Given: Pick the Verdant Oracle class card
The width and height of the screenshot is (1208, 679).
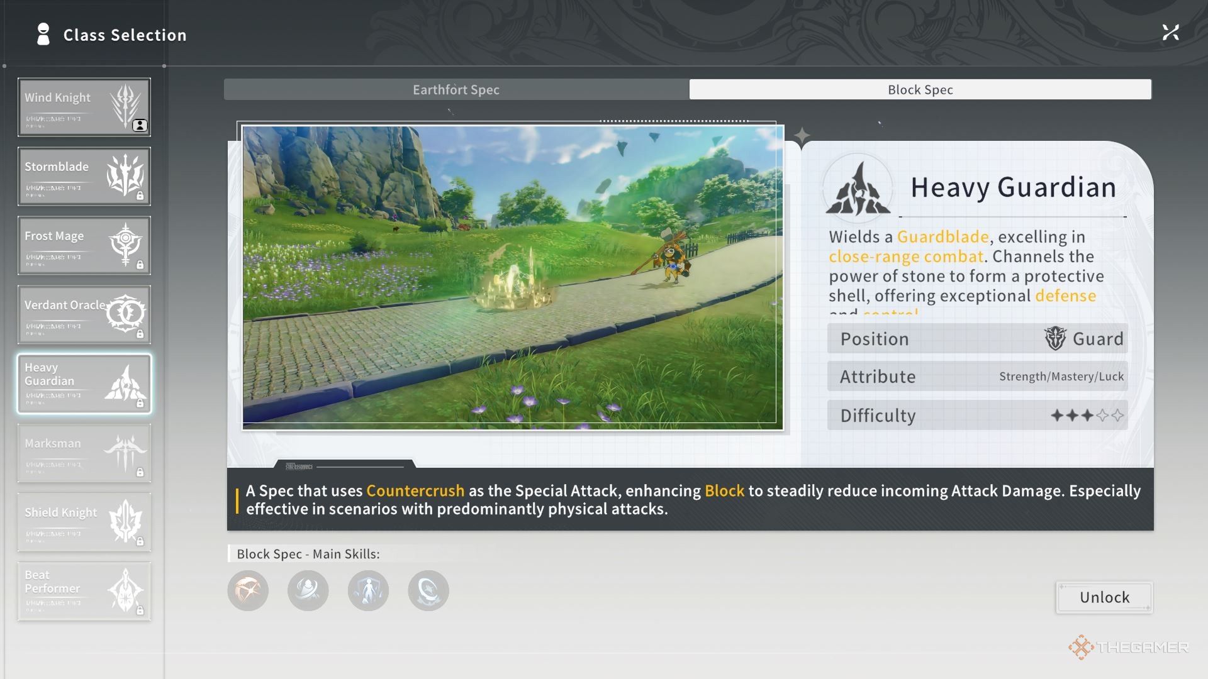Looking at the screenshot, I should (84, 314).
